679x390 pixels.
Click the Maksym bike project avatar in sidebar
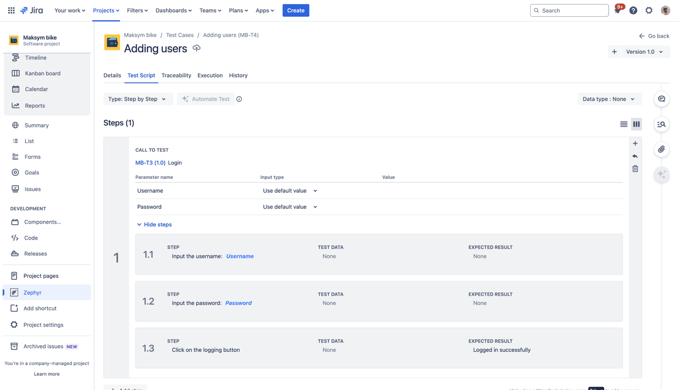coord(14,40)
